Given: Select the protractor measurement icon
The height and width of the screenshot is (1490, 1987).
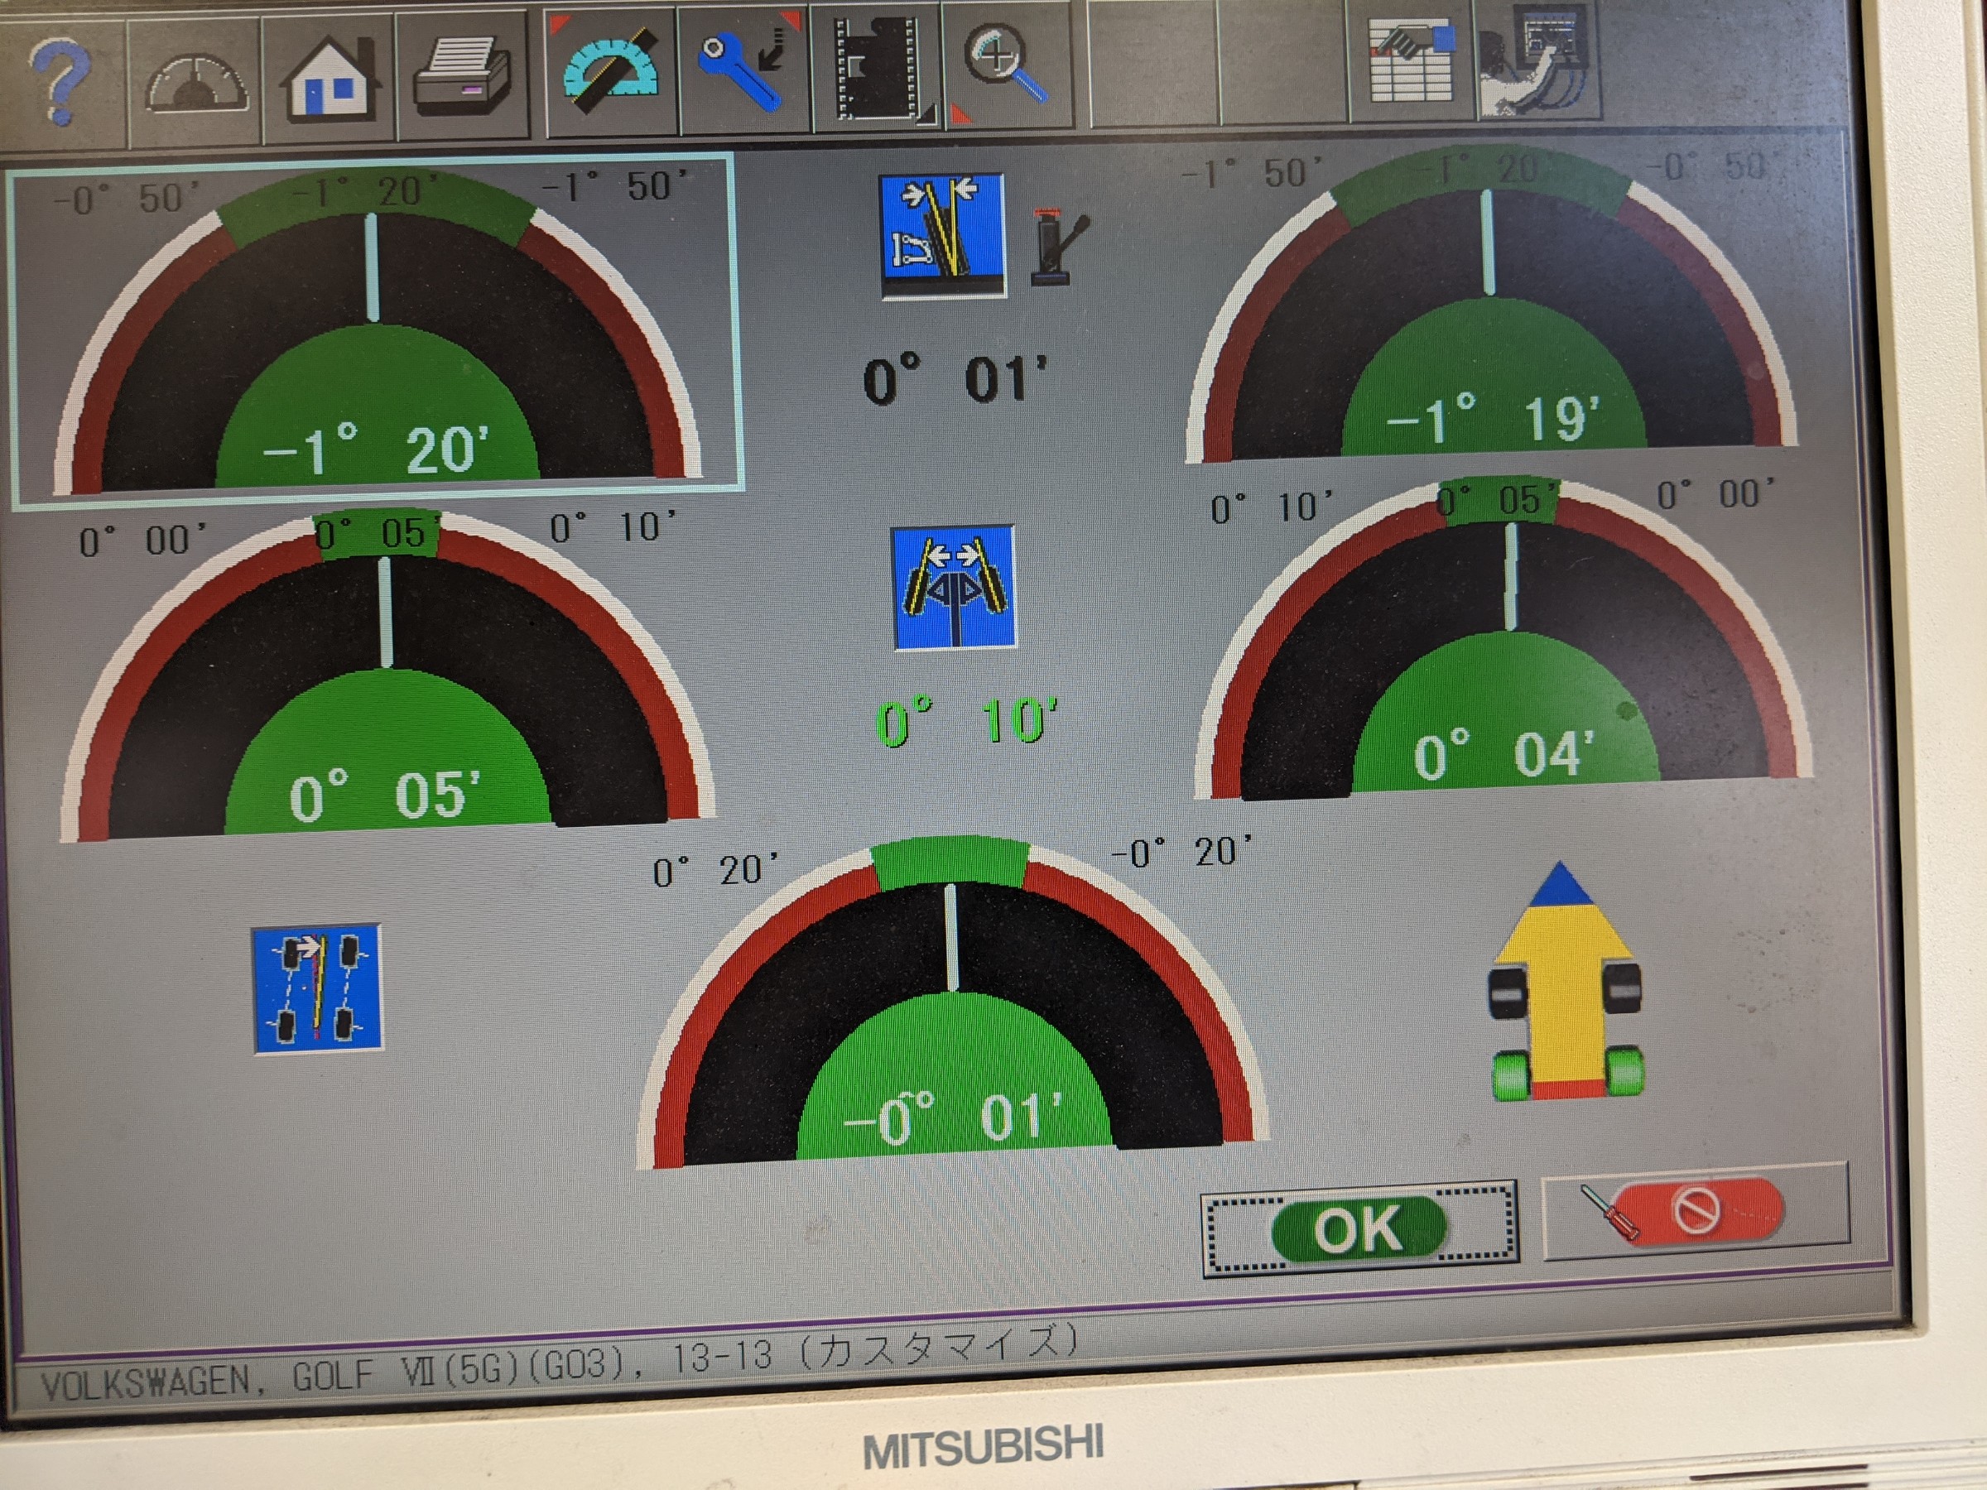Looking at the screenshot, I should click(x=610, y=72).
